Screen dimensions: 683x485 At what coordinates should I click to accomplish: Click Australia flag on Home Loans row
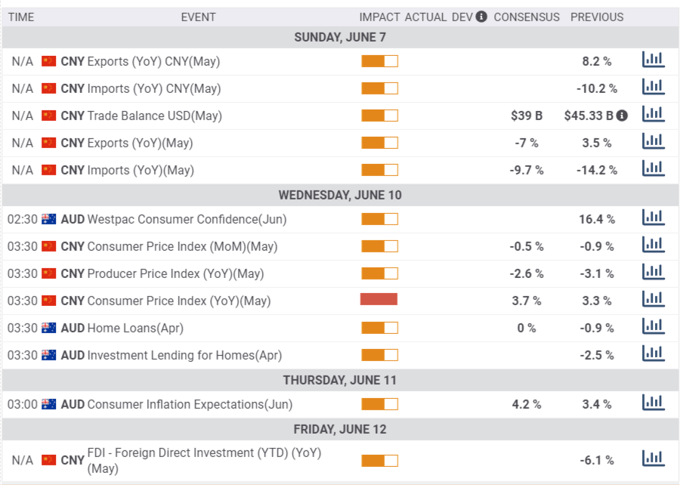49,328
